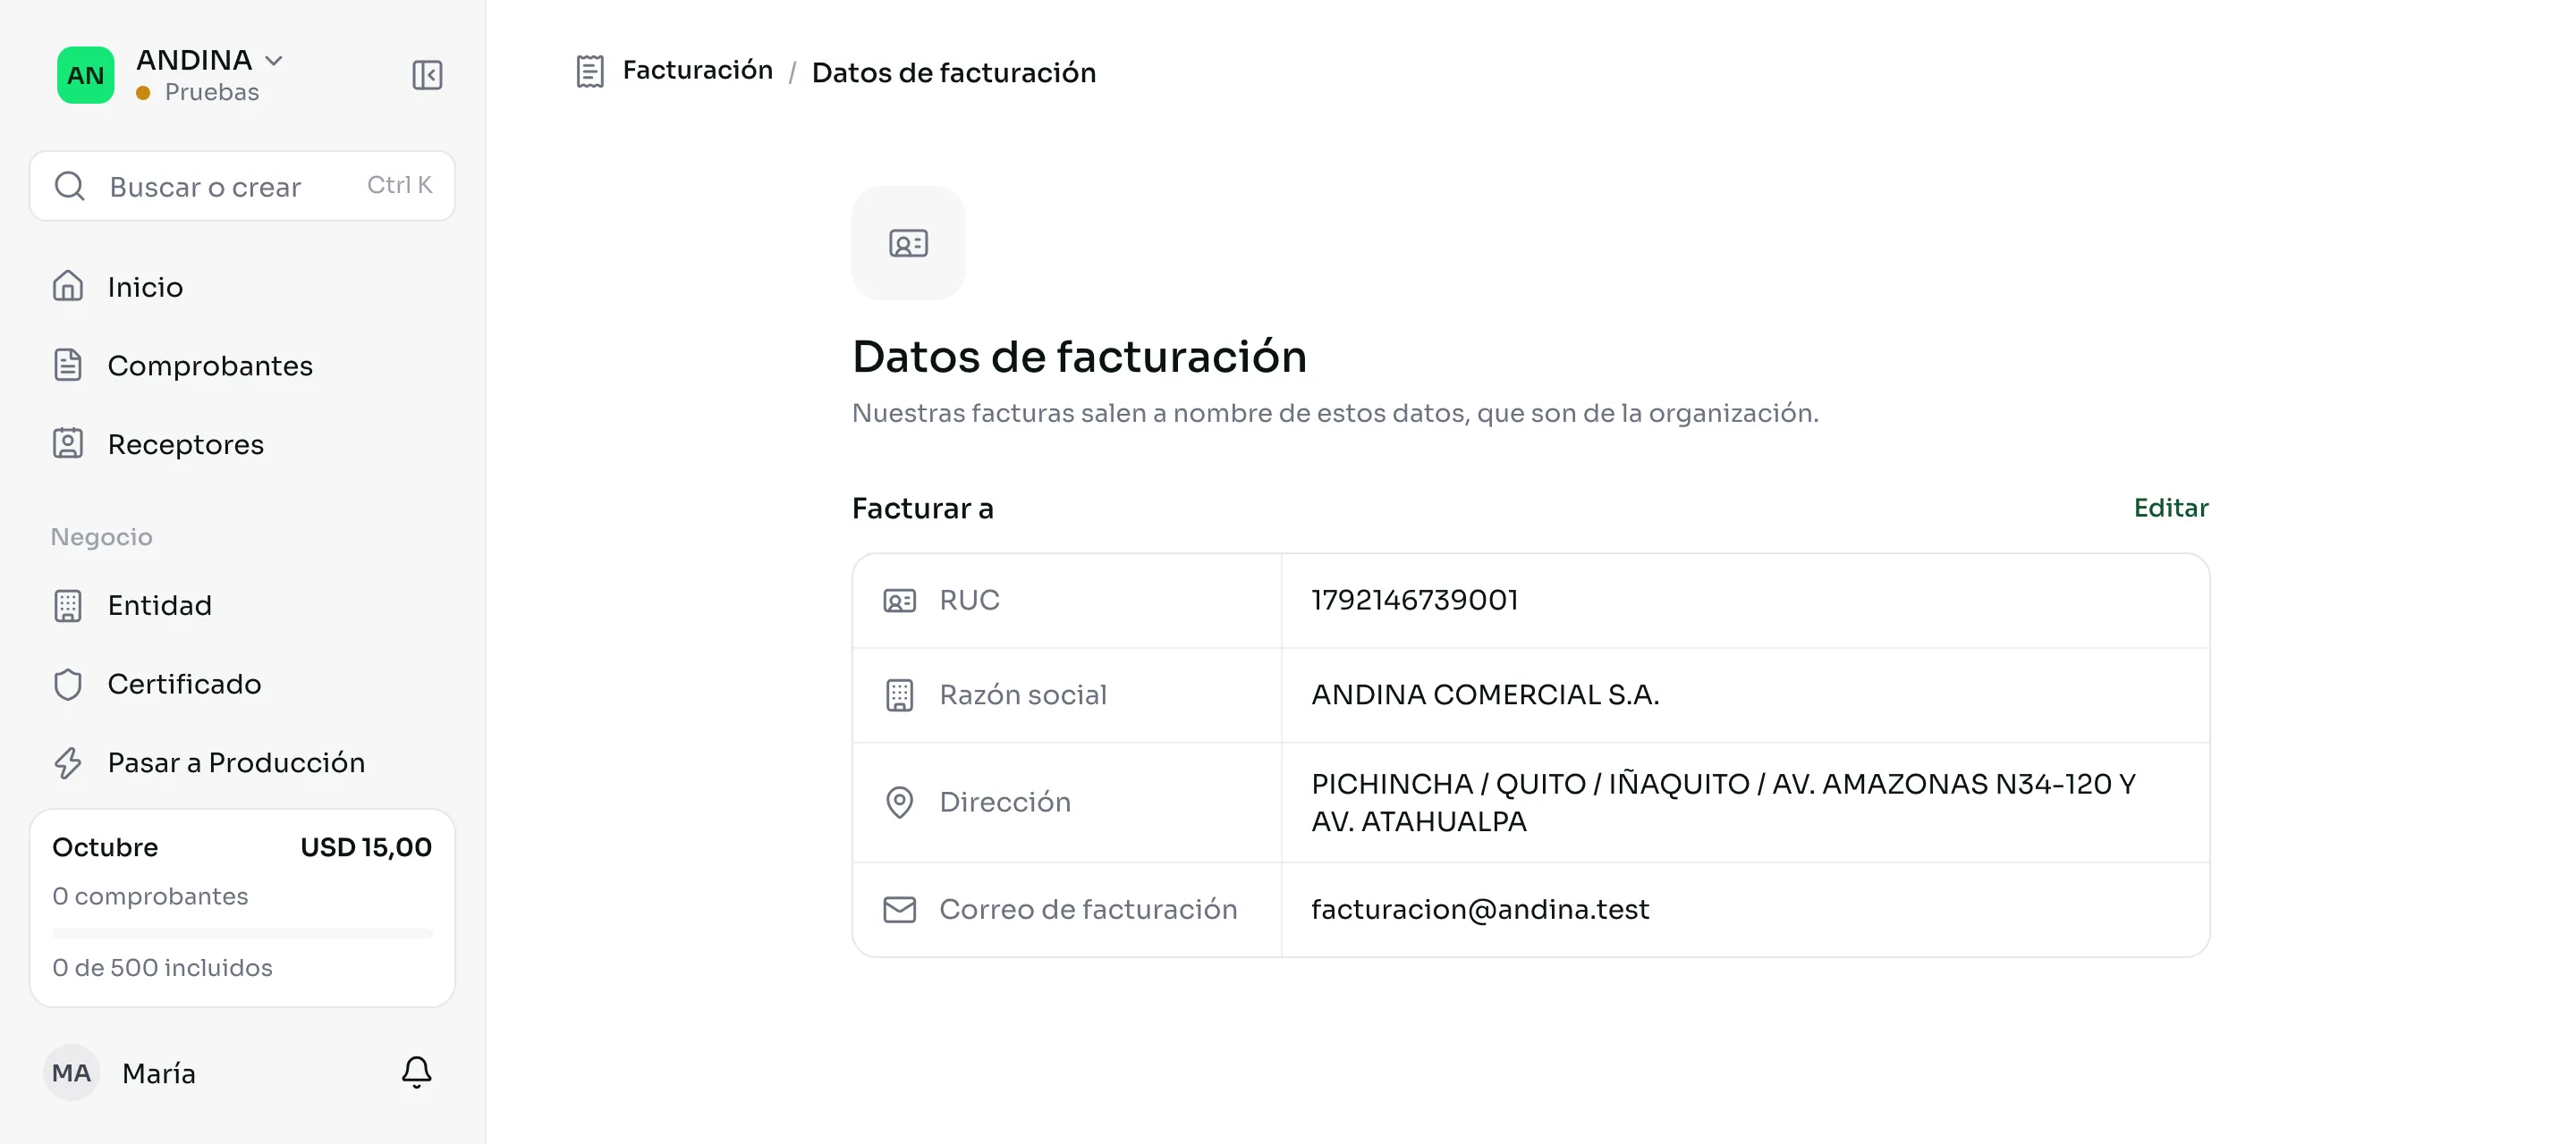
Task: Click the green AN organization avatar
Action: click(85, 75)
